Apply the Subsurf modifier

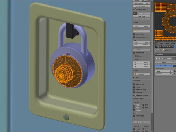[x=164, y=62]
